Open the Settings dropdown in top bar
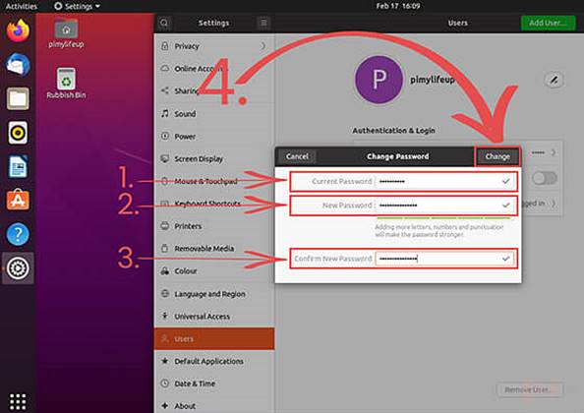This screenshot has width=584, height=413. [x=77, y=6]
